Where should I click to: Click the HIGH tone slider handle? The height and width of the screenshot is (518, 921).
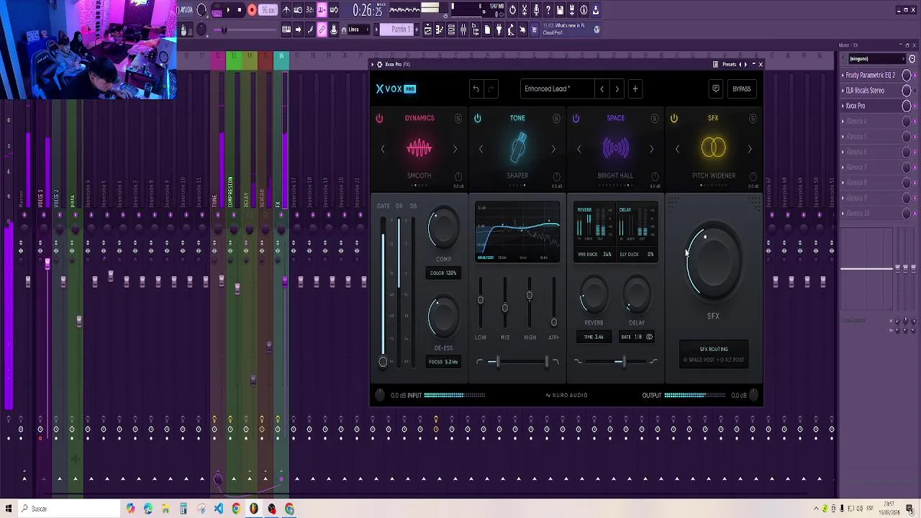click(530, 296)
